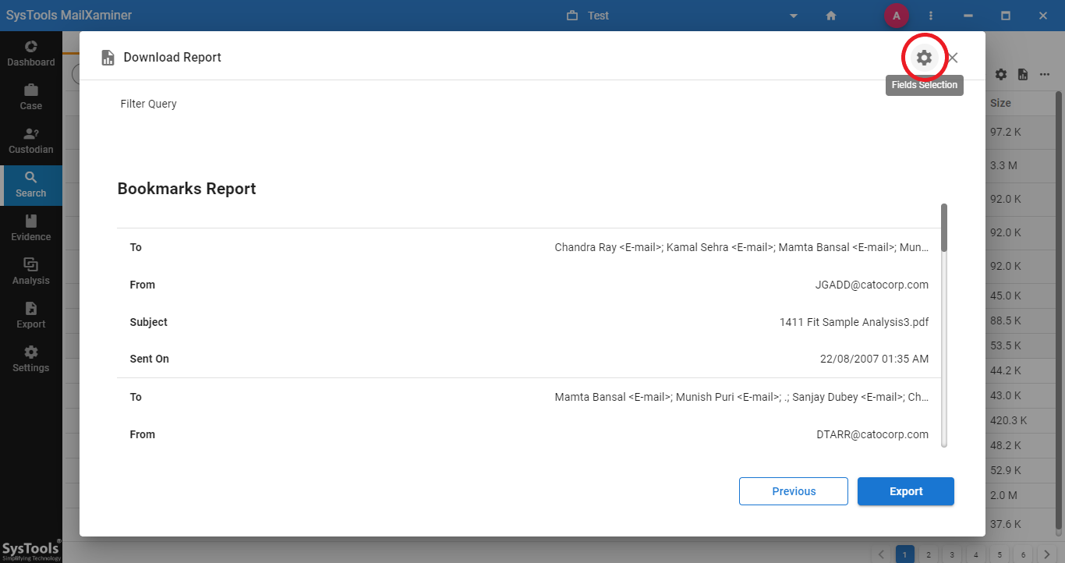Click previous page arrow in pagination
1065x563 pixels.
(882, 554)
